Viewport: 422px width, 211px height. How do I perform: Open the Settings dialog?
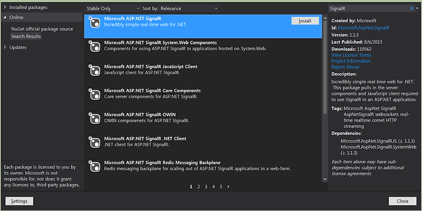pos(19,201)
